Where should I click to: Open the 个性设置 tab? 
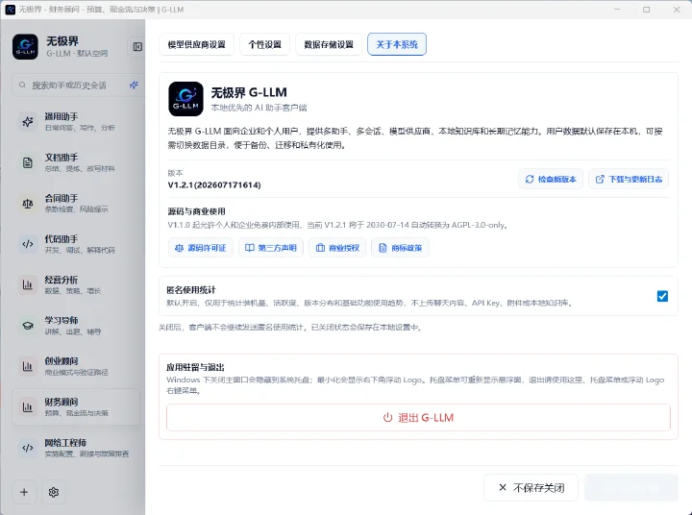[x=265, y=44]
